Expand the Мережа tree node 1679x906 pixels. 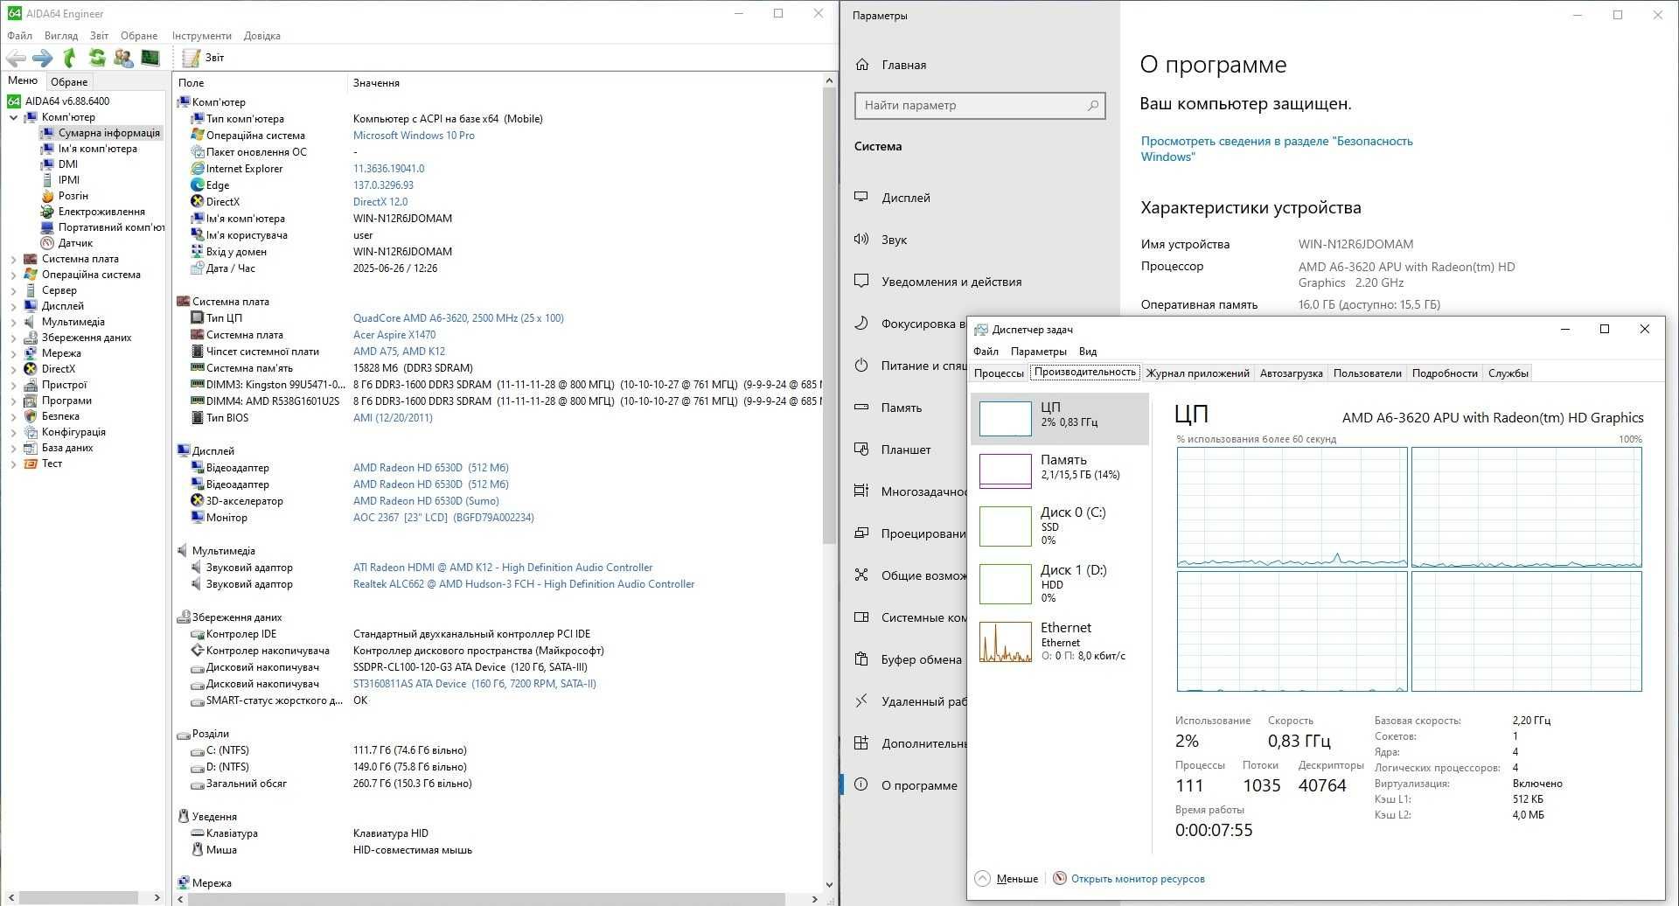(x=13, y=353)
